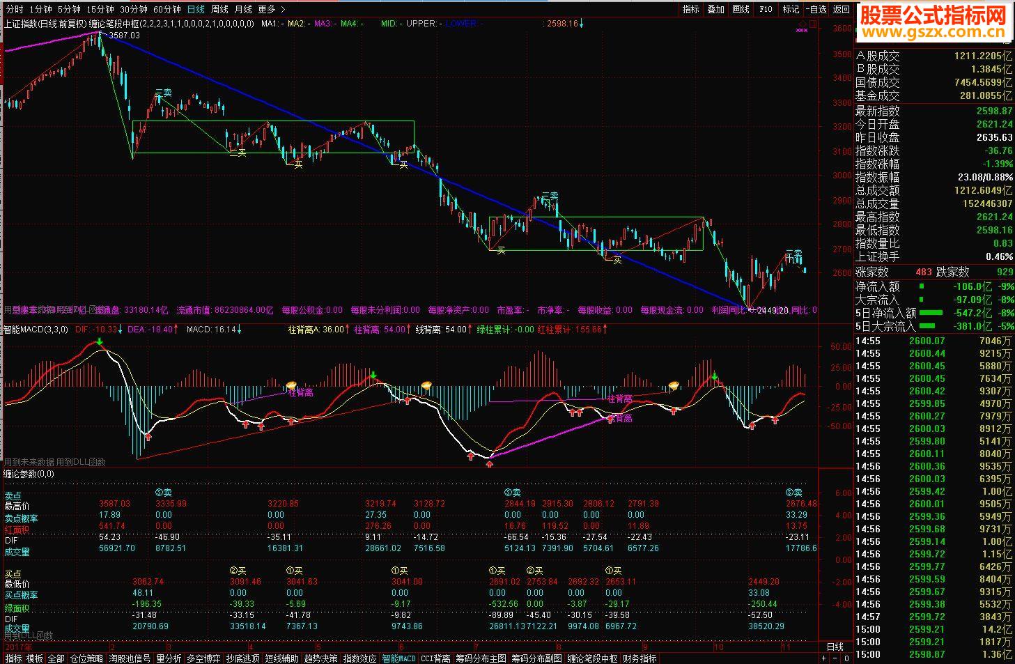
Task: Open the 画线 drawing tools
Action: coord(741,9)
